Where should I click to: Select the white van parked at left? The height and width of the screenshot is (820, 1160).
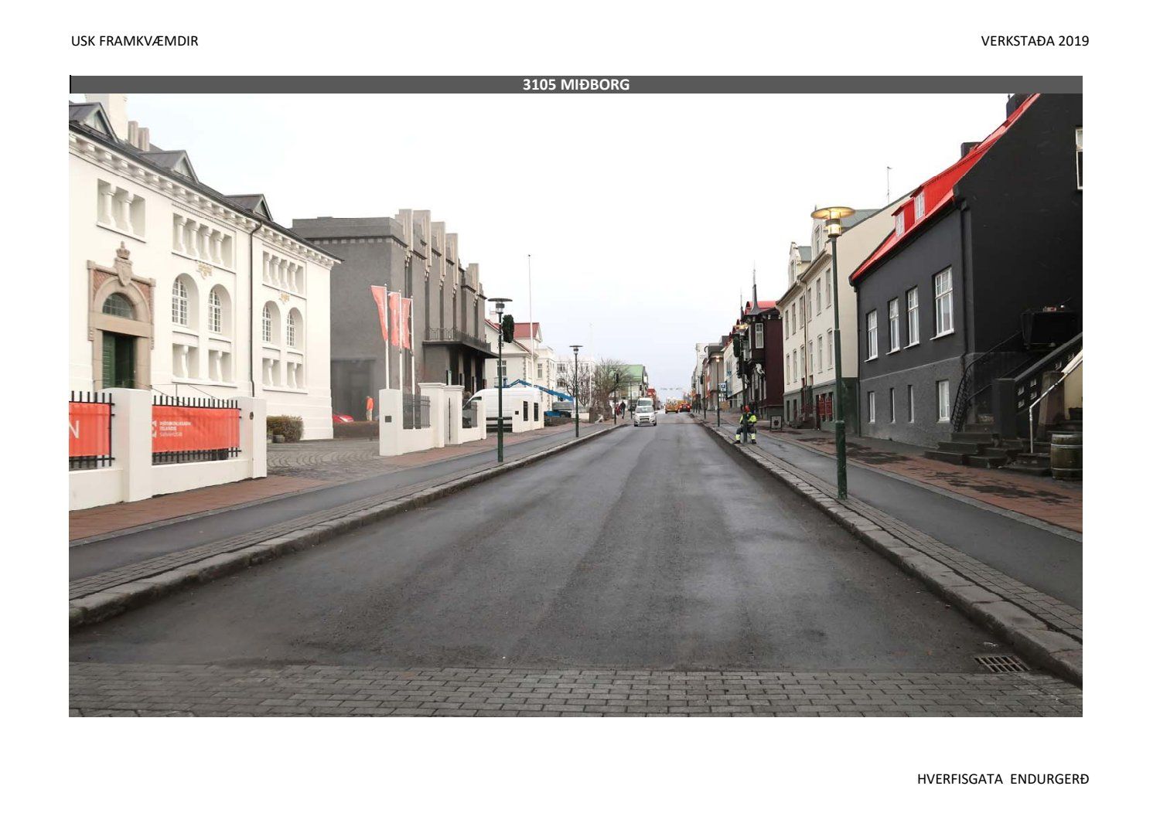506,403
